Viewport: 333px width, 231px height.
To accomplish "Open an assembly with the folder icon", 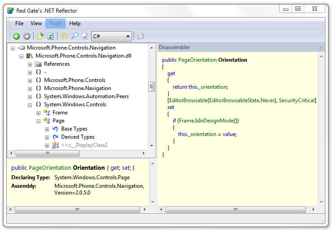I will click(x=40, y=36).
